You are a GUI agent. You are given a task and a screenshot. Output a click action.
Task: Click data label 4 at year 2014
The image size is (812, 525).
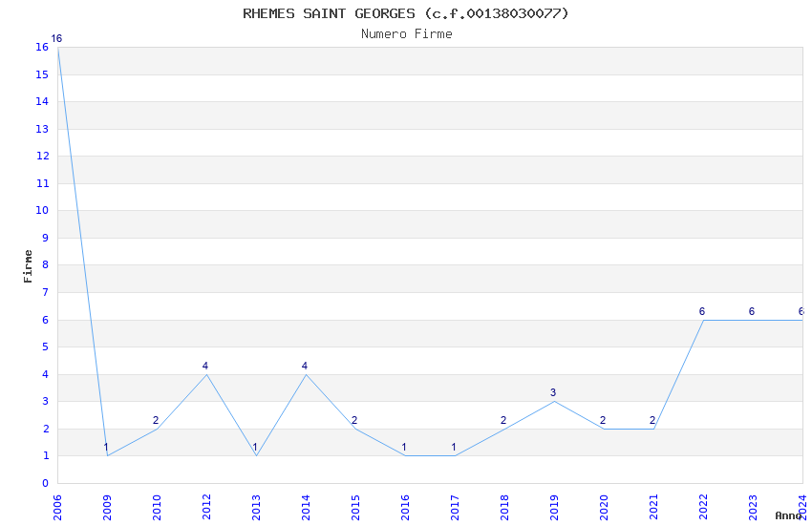(305, 366)
